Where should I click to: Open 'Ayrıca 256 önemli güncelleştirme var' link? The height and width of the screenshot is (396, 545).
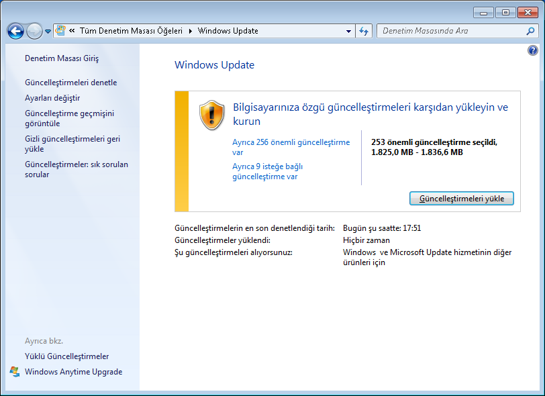(291, 147)
